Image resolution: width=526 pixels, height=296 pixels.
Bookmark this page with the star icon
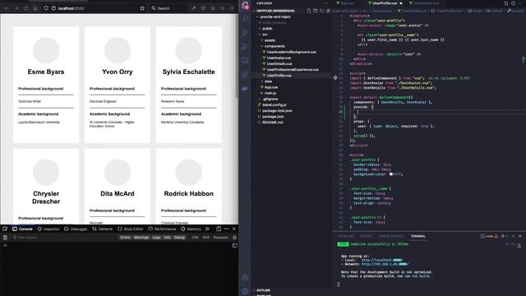point(142,8)
